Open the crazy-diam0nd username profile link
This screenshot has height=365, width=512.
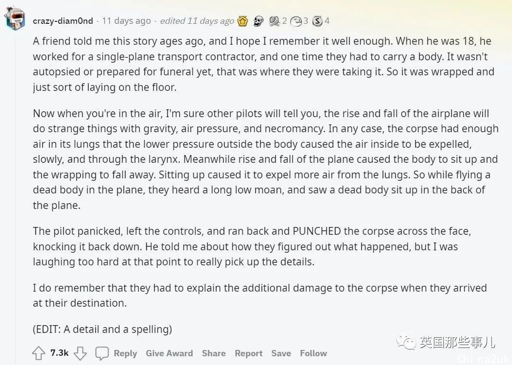63,21
